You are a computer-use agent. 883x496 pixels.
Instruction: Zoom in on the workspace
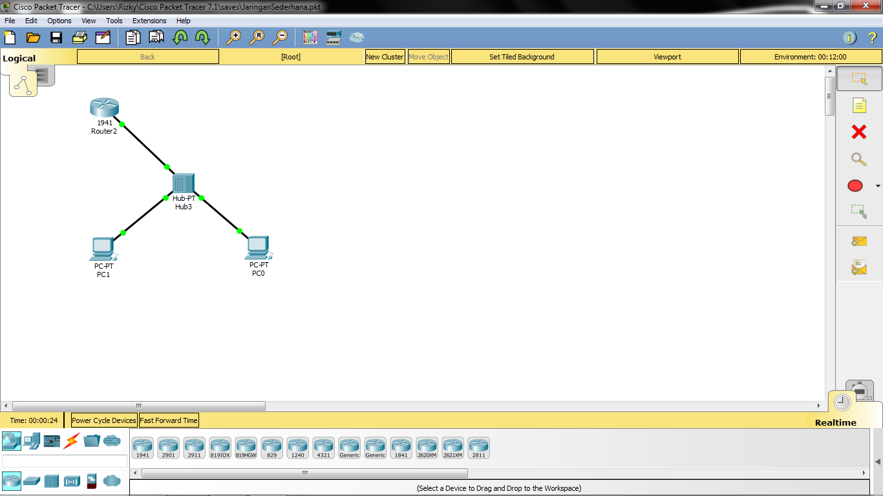click(233, 37)
